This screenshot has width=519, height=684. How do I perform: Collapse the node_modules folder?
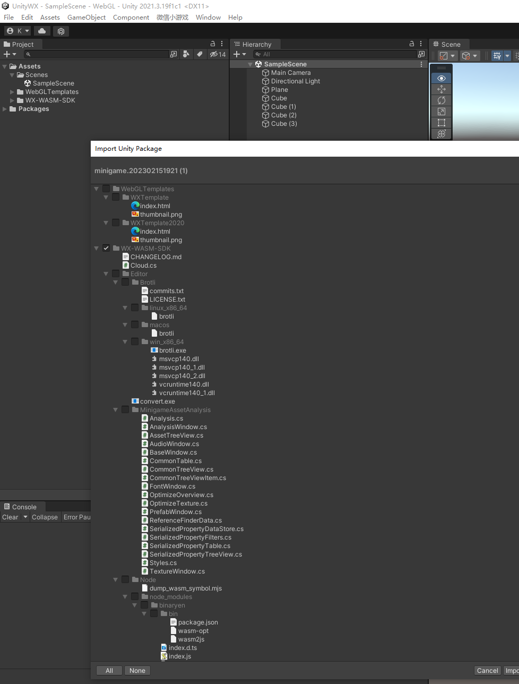click(x=125, y=597)
